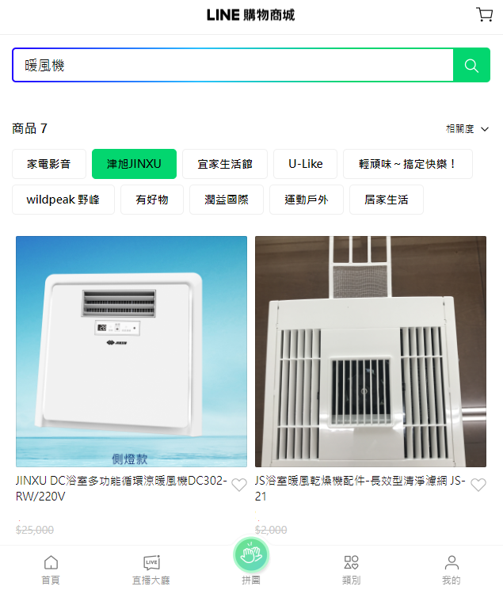
Task: Filter by 宜家生活館 store
Action: [x=225, y=164]
